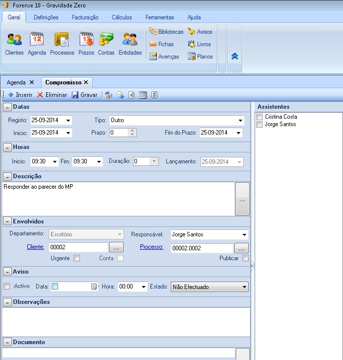This screenshot has height=360, width=343.
Task: Collapse the Envolvidos section
Action: tap(7, 221)
